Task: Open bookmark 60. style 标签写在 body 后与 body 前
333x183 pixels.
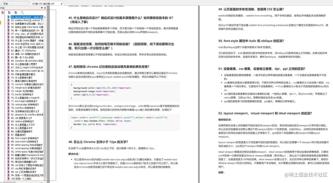Action: coord(27,44)
